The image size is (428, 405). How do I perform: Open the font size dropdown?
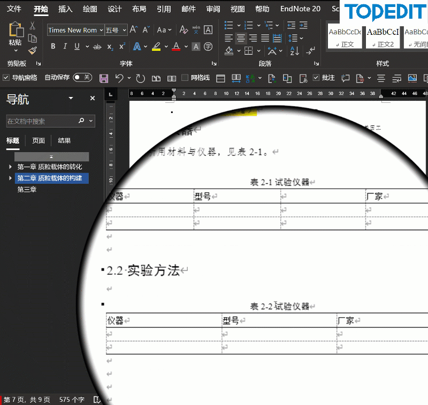tap(125, 30)
